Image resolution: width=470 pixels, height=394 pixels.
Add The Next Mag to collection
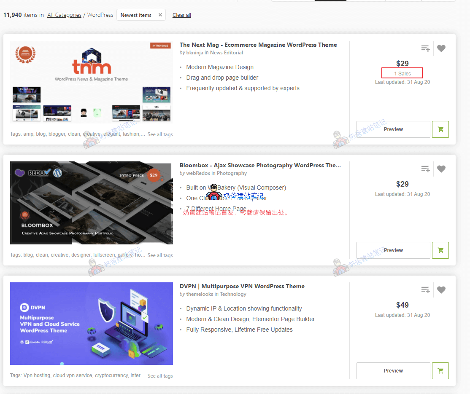coord(425,48)
